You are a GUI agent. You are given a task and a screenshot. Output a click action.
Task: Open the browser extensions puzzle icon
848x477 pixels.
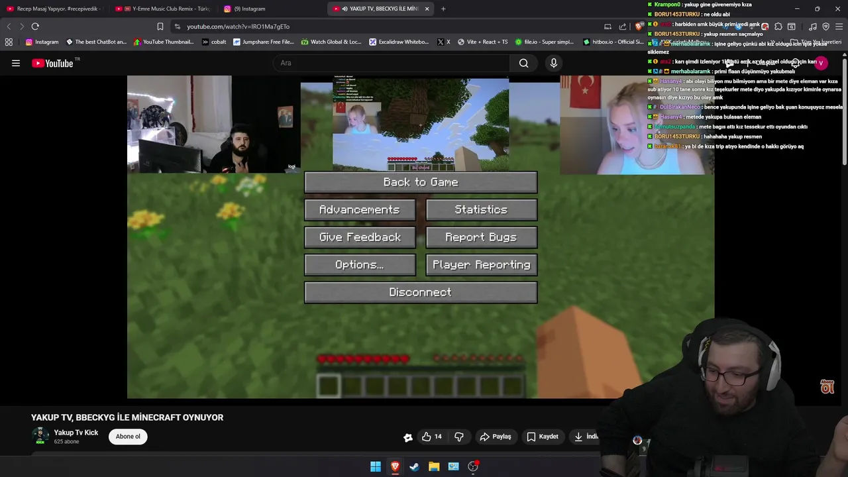(778, 26)
